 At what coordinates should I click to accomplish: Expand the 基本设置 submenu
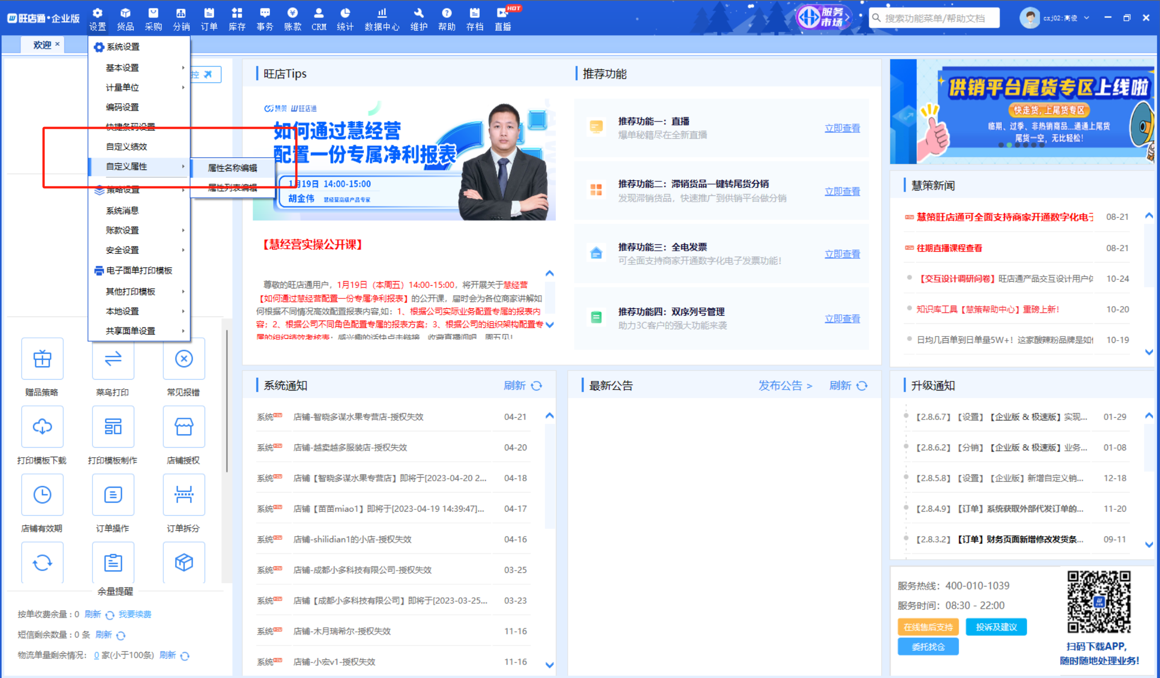[x=139, y=68]
